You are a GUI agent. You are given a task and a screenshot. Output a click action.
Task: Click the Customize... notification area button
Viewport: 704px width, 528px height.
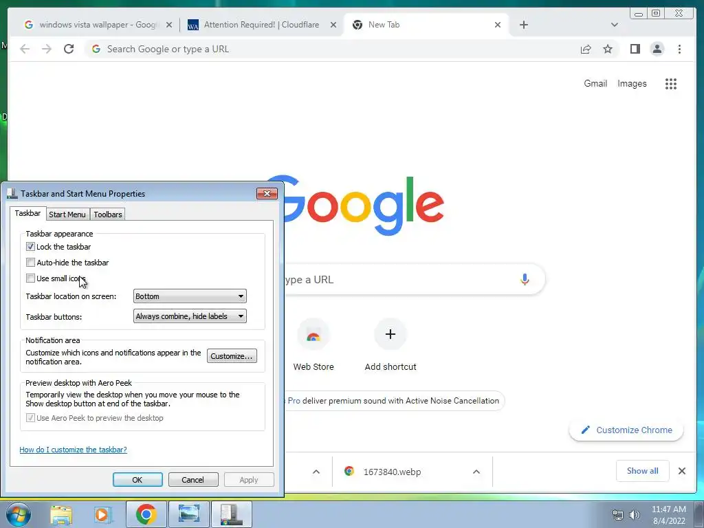232,356
